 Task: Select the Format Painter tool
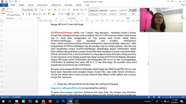click(x=13, y=15)
